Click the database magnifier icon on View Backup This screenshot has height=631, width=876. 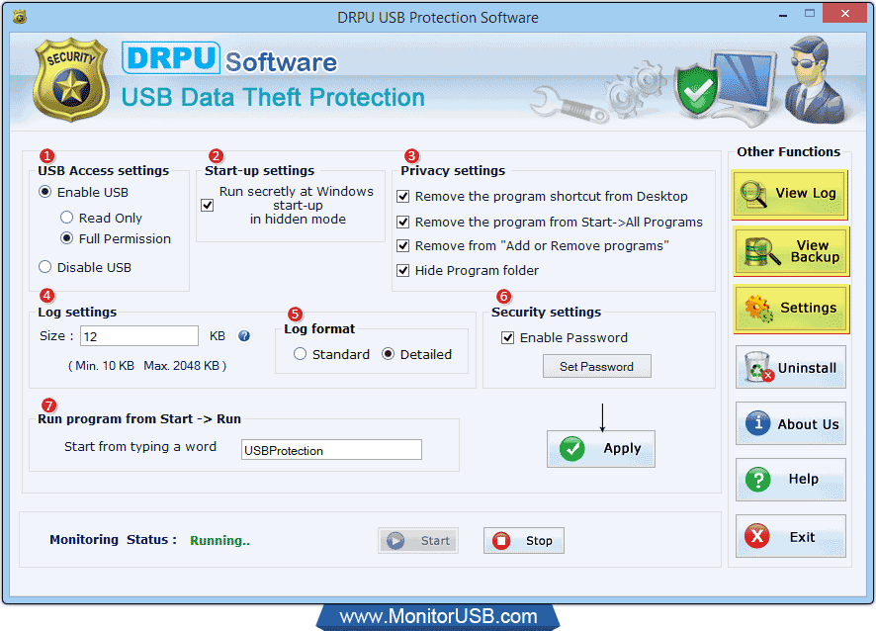762,251
